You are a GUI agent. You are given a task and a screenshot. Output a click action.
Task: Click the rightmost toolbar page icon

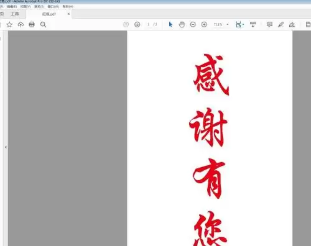(x=308, y=24)
